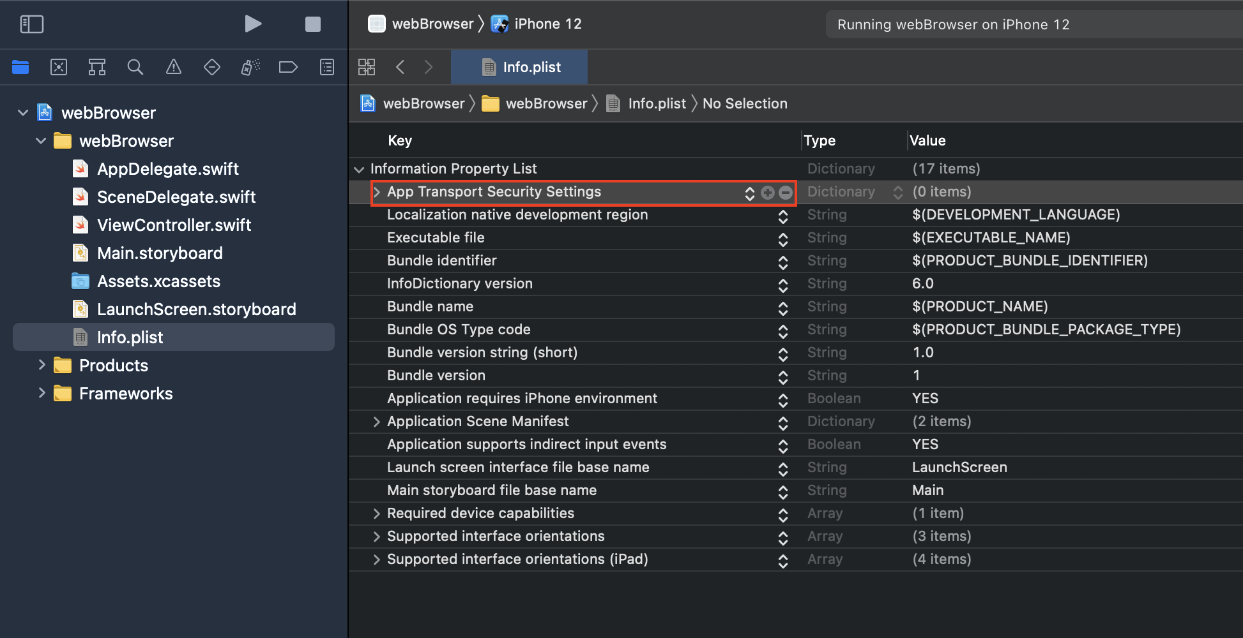1243x638 pixels.
Task: Open the Debug navigator
Action: (x=250, y=67)
